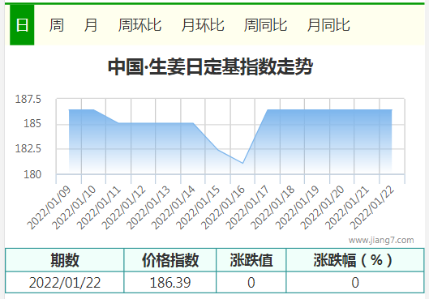Click the 涨跌幅（%） column header

pyautogui.click(x=355, y=260)
